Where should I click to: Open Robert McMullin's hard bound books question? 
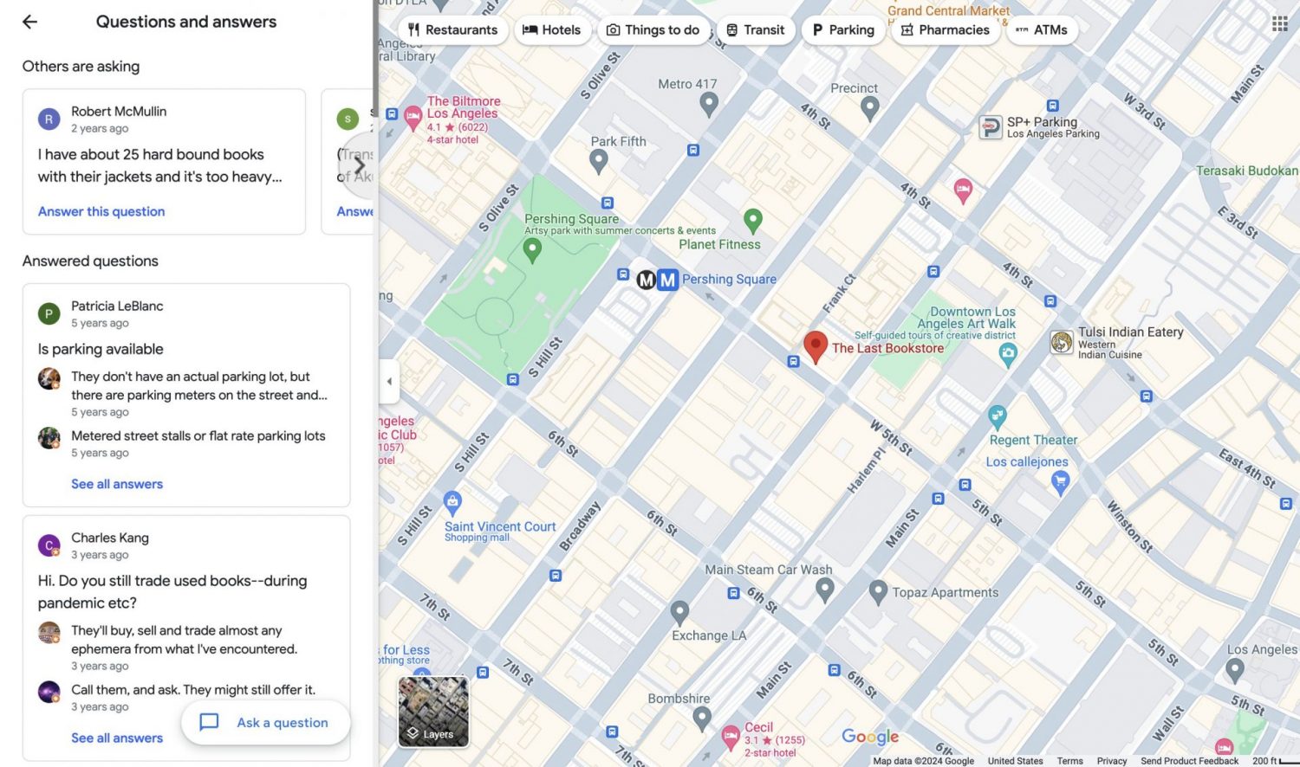160,165
